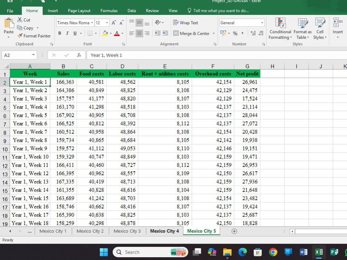The height and width of the screenshot is (260, 347).
Task: Click the insert function fx icon
Action: [x=79, y=55]
